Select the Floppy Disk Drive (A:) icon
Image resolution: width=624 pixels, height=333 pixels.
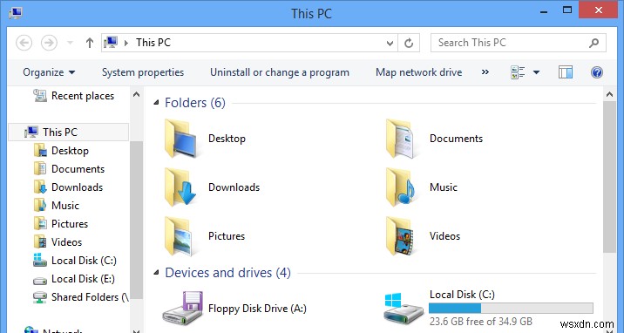(183, 308)
